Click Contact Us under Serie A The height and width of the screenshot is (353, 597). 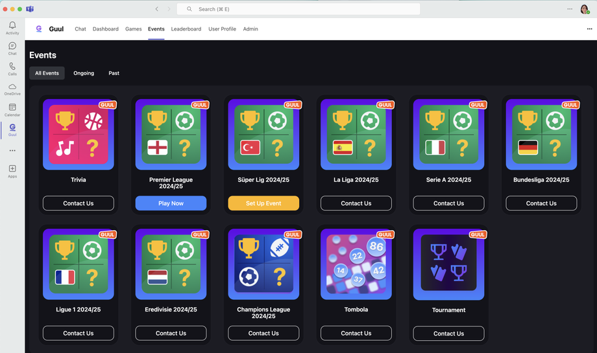click(x=448, y=203)
